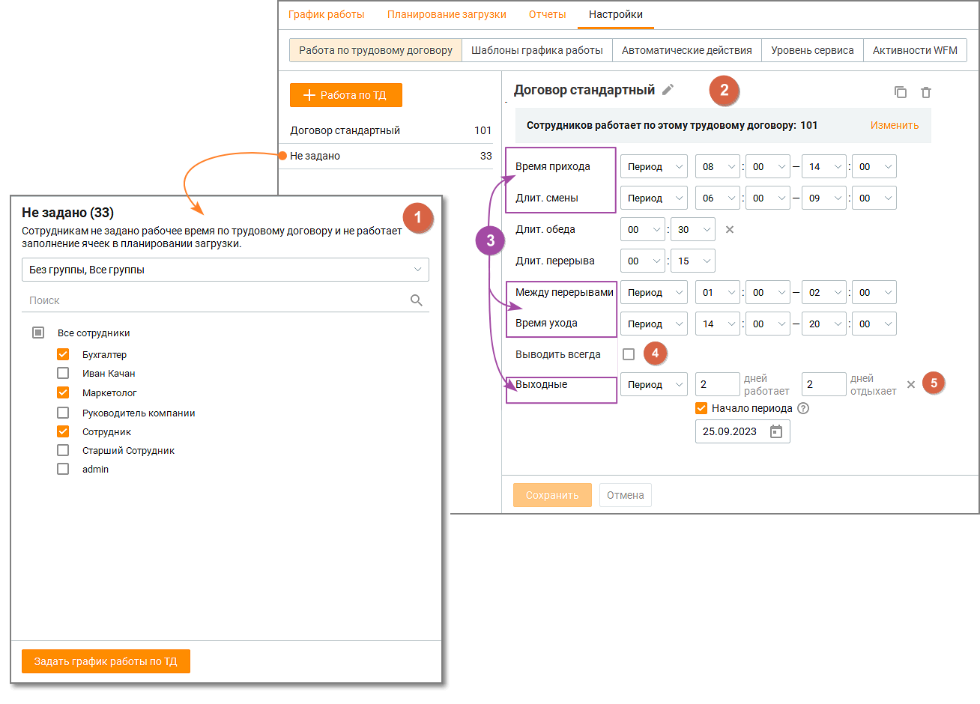The width and height of the screenshot is (980, 704).
Task: Open the 'Длит. перерыва' minutes dropdown
Action: pos(693,261)
